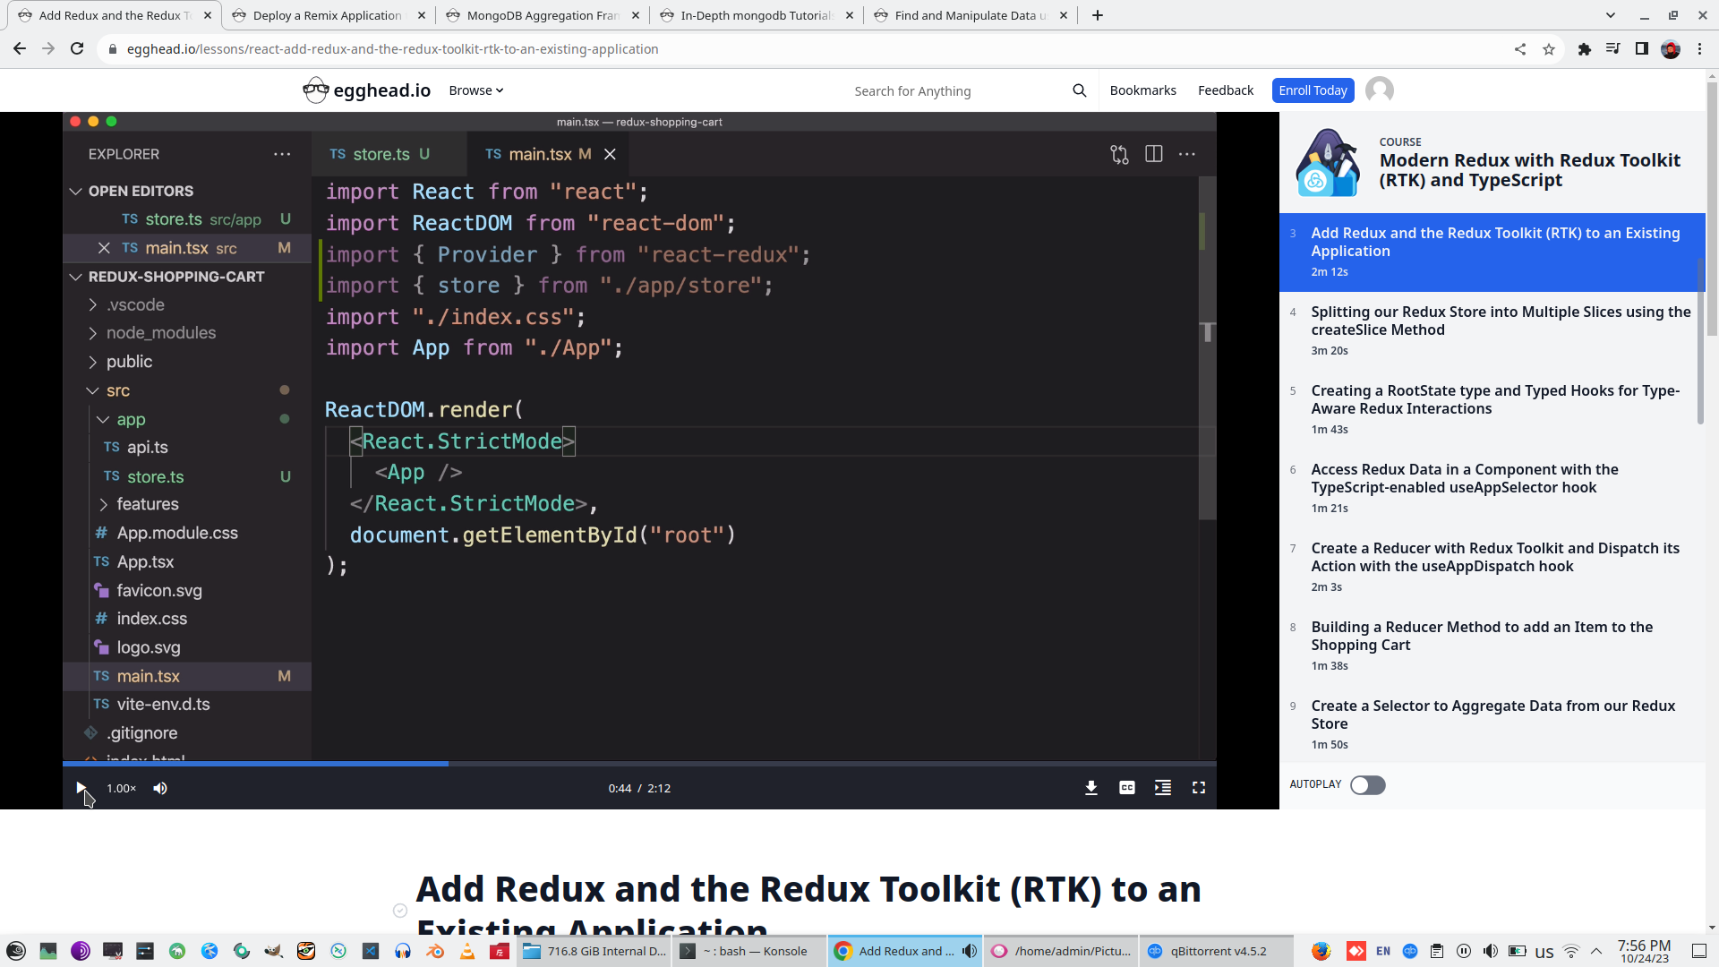Switch to the Deploy a Remix Application tab
Image resolution: width=1719 pixels, height=967 pixels.
pos(327,15)
